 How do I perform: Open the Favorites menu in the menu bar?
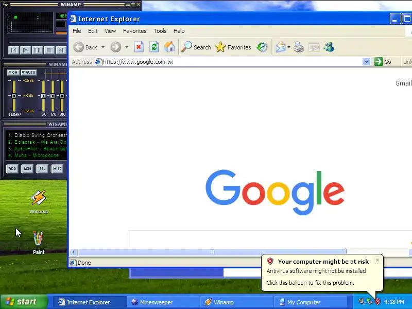(x=135, y=31)
